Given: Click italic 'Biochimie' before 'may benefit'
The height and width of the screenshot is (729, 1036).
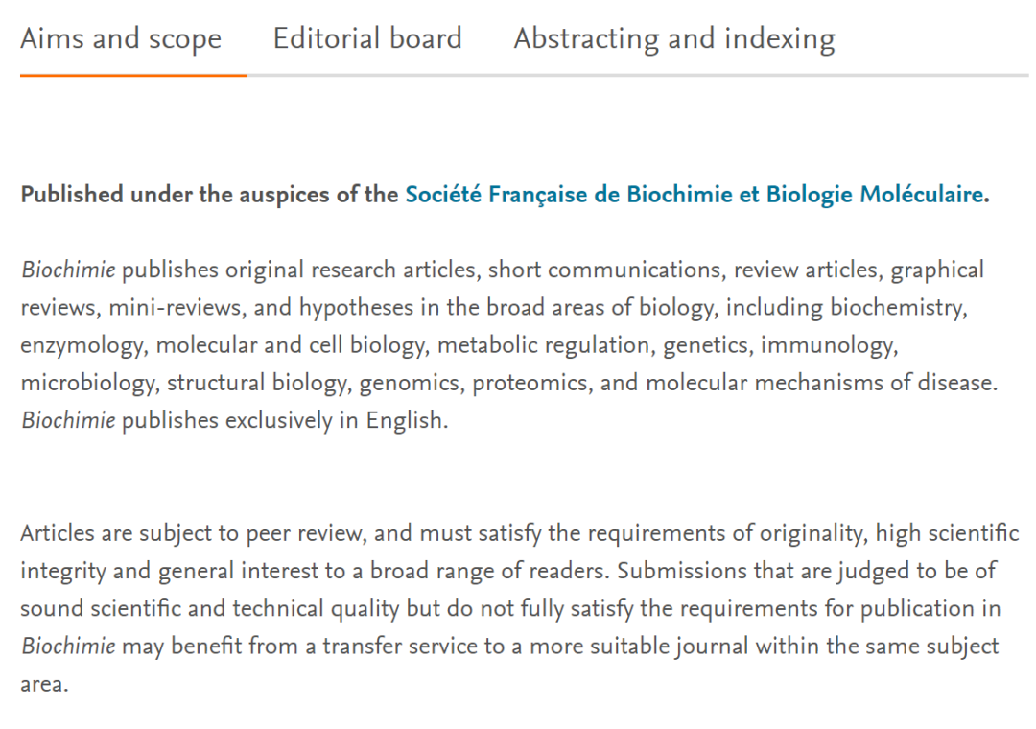Looking at the screenshot, I should tap(68, 647).
